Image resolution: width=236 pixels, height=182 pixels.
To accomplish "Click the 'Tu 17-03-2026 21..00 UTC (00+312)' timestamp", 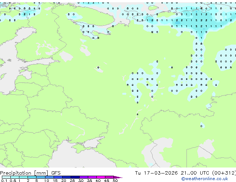I will [185, 173].
